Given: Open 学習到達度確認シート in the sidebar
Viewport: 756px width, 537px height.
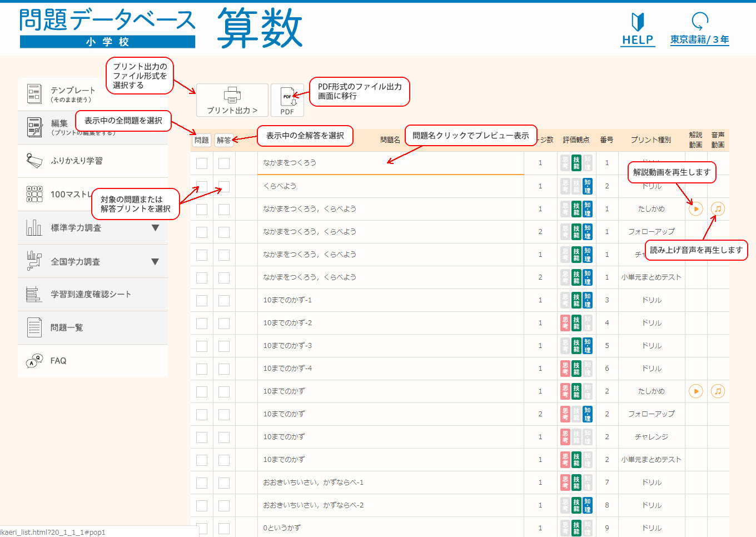Looking at the screenshot, I should coord(93,294).
